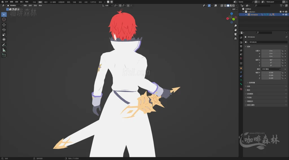
Task: Click the zoom magnifier viewport icon
Action: pyautogui.click(x=235, y=26)
